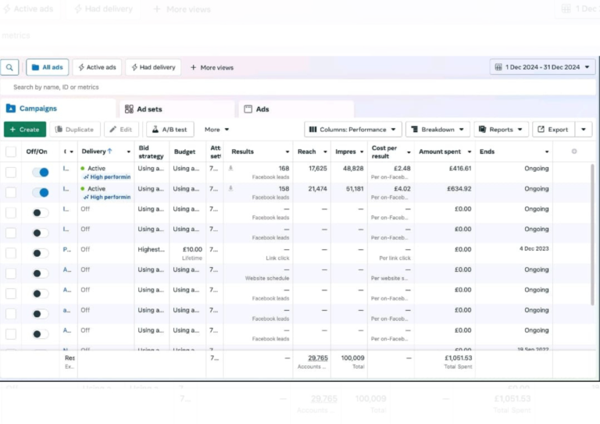Open column settings gear in table header

point(574,151)
